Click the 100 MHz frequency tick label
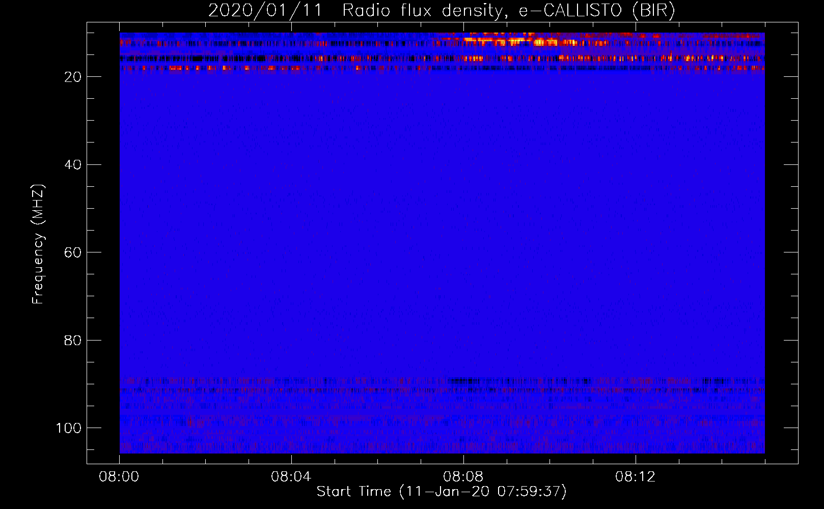The width and height of the screenshot is (824, 509). 69,428
